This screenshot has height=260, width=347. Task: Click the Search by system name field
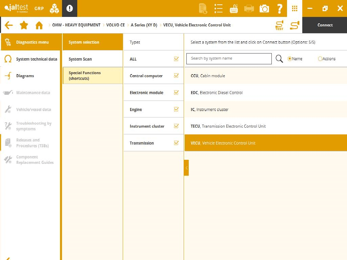coord(229,59)
